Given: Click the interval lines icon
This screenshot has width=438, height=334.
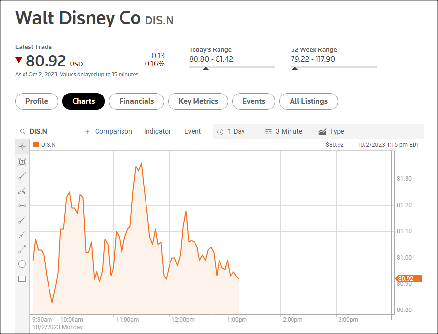Looking at the screenshot, I should click(x=268, y=132).
